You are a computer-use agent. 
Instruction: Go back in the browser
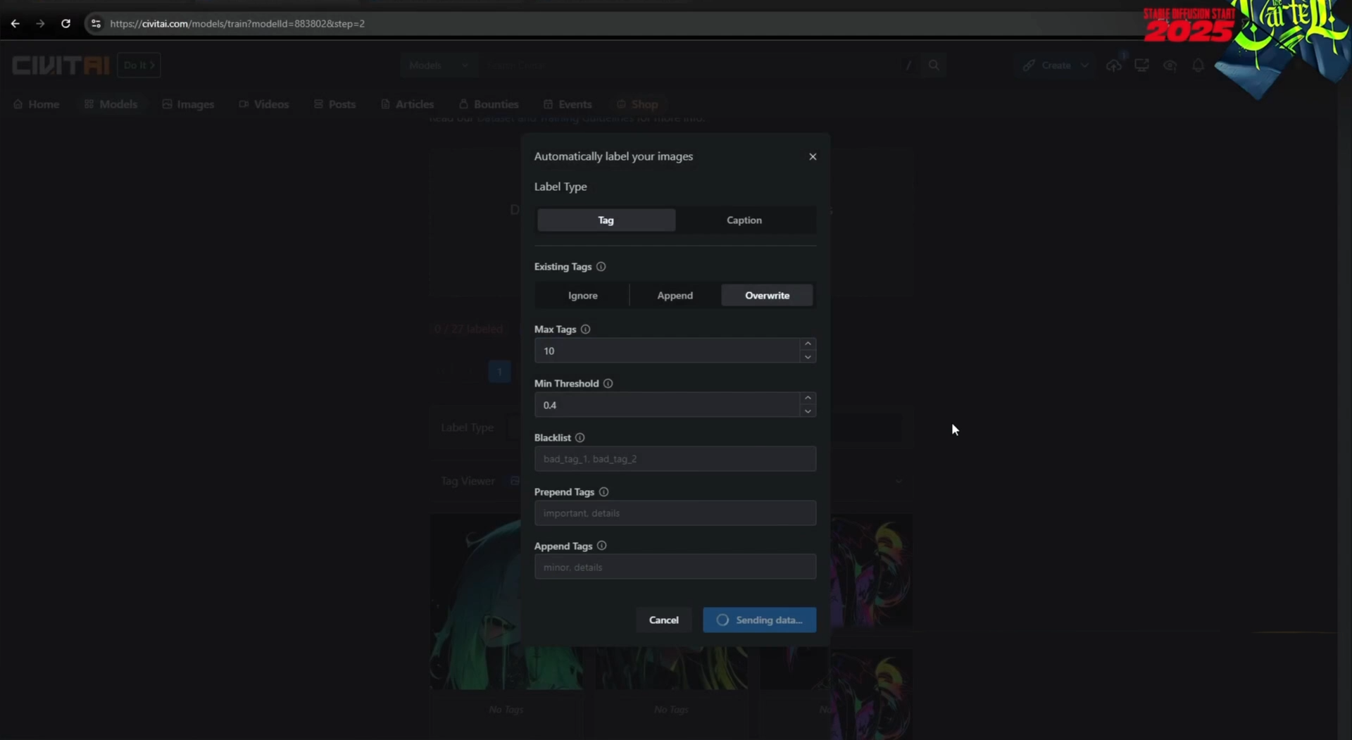[15, 23]
